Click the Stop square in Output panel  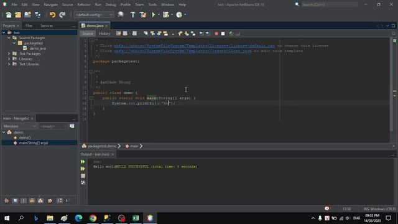pyautogui.click(x=83, y=175)
